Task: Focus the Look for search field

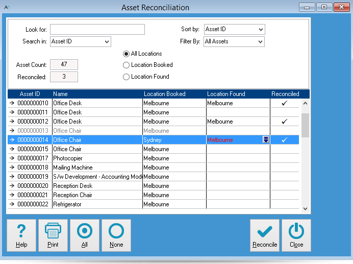Action: tap(97, 30)
